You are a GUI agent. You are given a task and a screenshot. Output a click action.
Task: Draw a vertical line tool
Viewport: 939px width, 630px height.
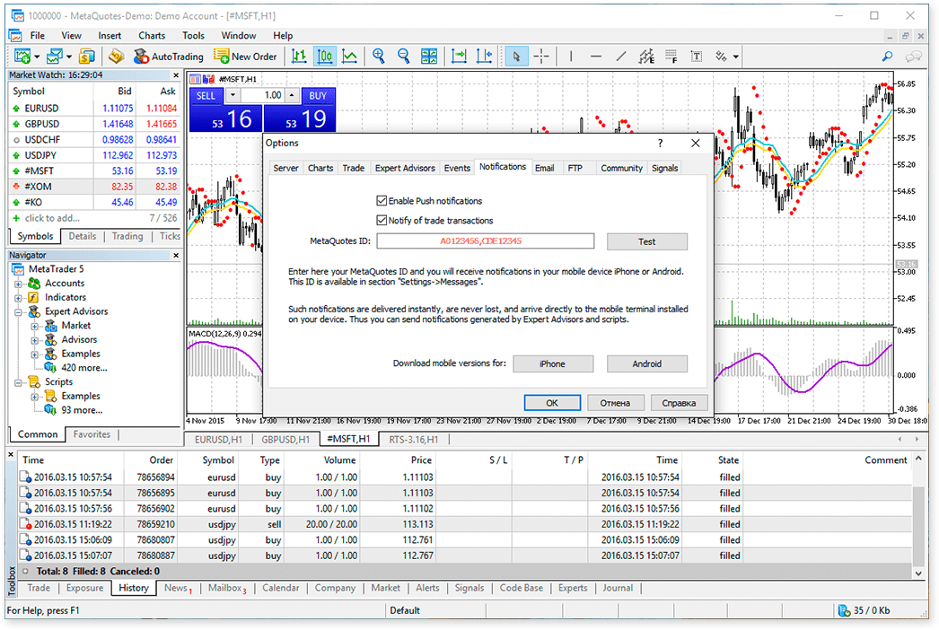(x=571, y=57)
